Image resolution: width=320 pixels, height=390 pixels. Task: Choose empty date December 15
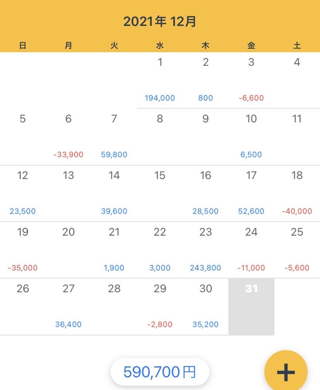(160, 193)
